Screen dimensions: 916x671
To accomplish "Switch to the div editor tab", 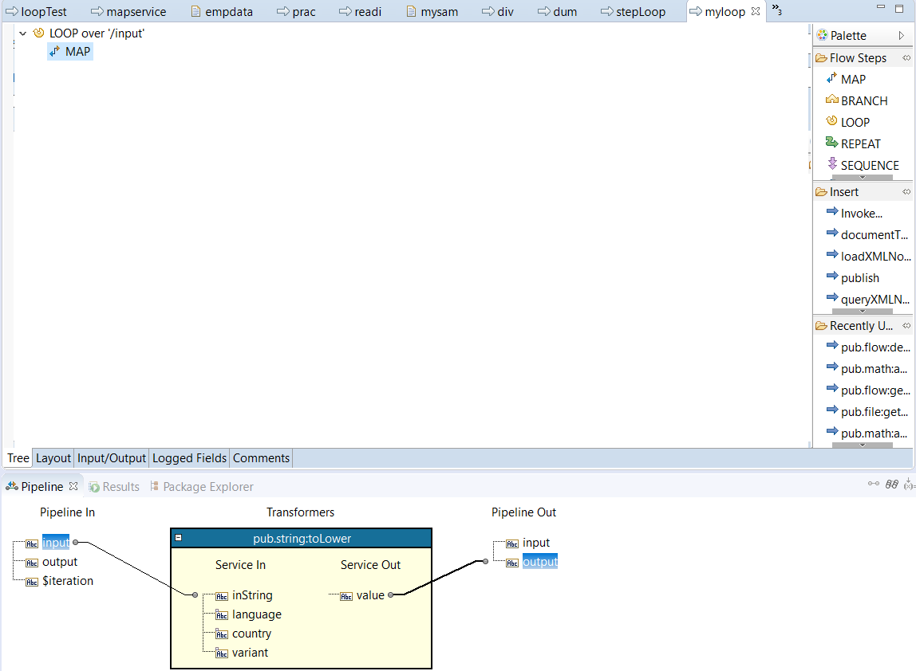I will [x=498, y=12].
